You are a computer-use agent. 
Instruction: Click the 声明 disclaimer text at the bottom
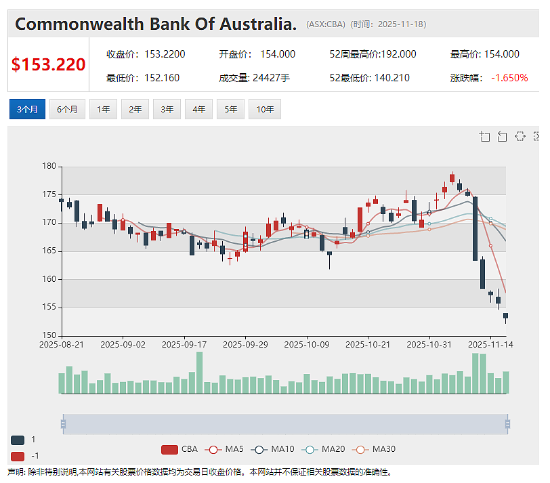[x=200, y=472]
